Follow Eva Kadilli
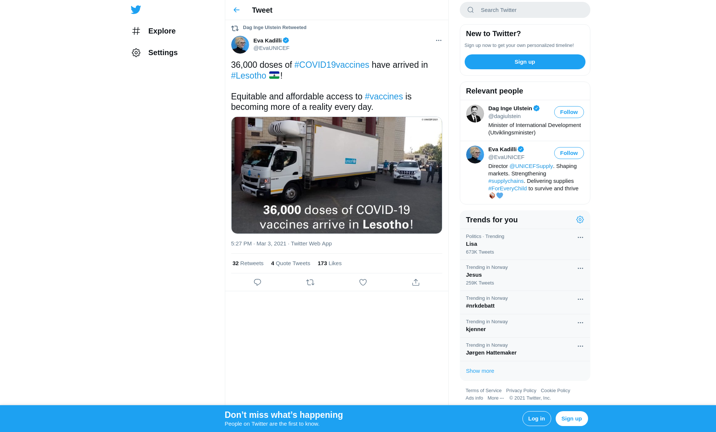This screenshot has height=432, width=716. coord(569,153)
